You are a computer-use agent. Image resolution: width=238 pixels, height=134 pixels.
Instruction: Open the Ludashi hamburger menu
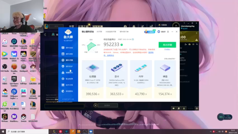(x=168, y=32)
